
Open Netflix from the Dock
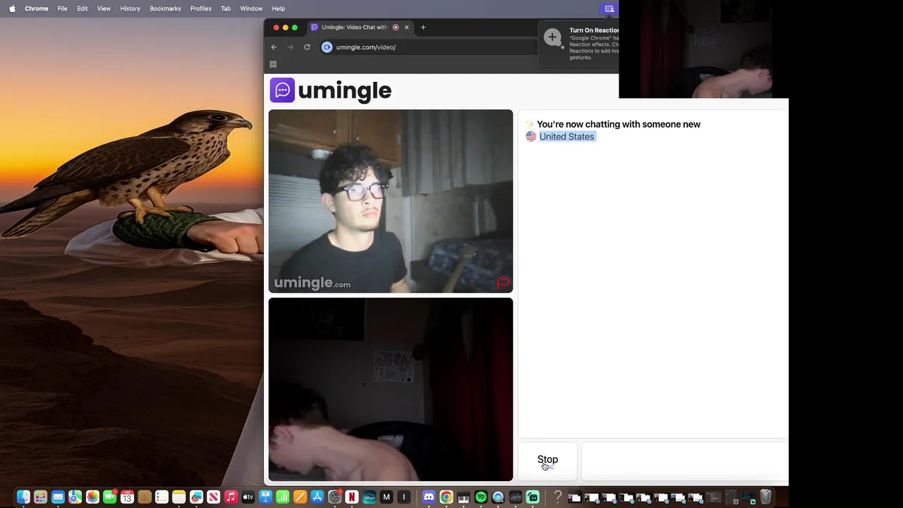[351, 497]
